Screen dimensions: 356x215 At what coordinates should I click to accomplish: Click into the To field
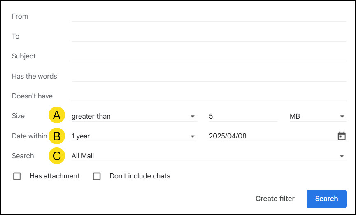pos(209,36)
